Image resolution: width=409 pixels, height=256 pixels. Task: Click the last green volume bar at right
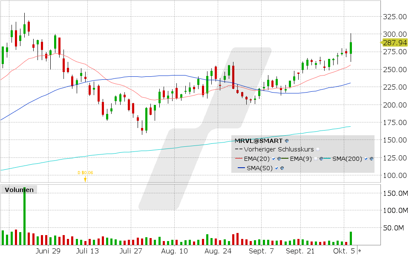[x=351, y=238]
